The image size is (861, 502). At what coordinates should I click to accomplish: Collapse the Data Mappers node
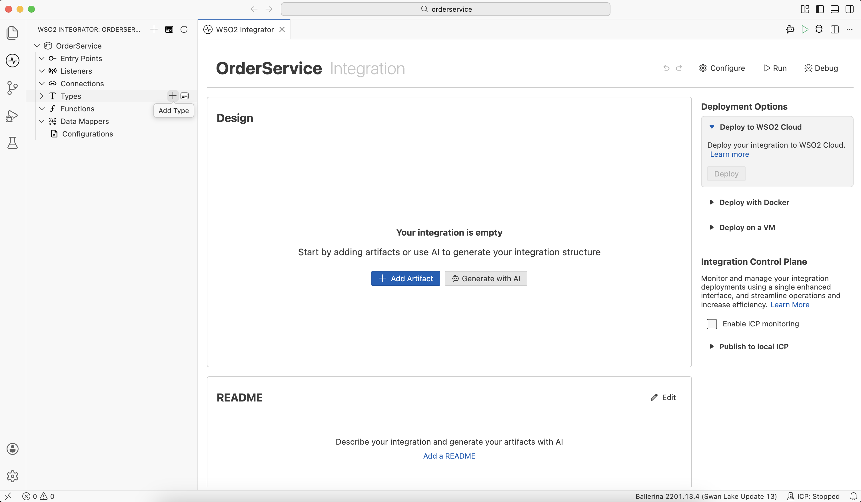[42, 121]
